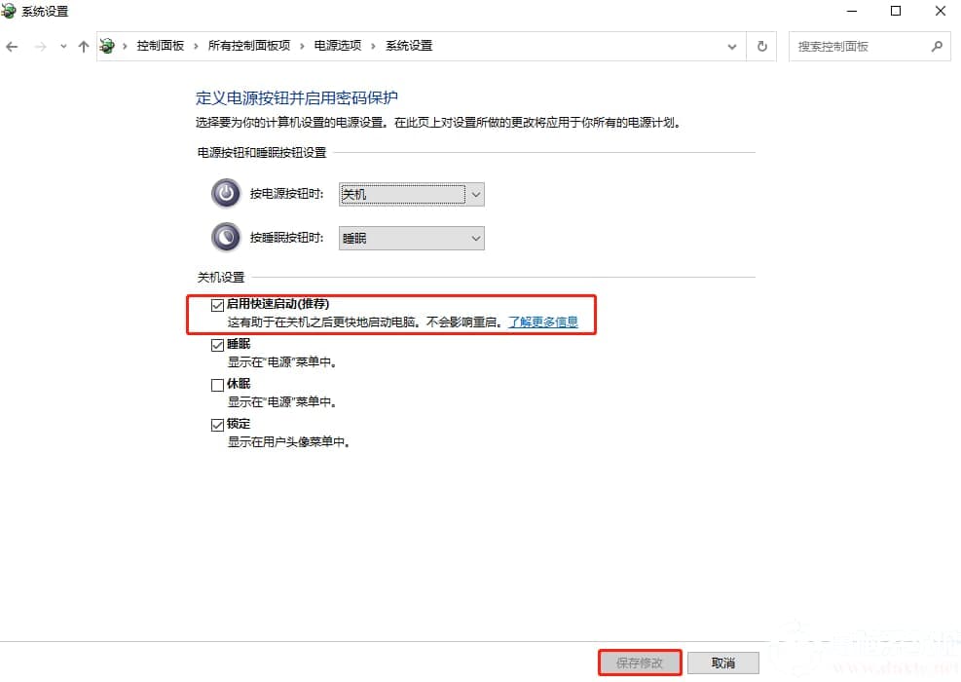The image size is (961, 682).
Task: Click the Control Panel icon in the address bar
Action: (107, 45)
